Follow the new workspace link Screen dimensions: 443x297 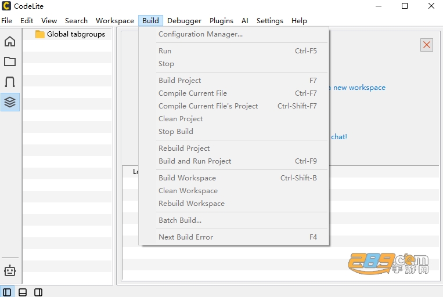click(x=359, y=88)
